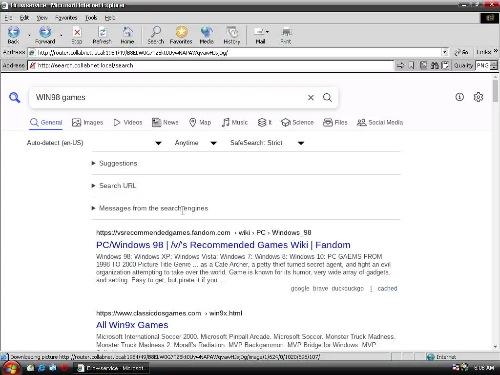Launch Opera from the quick launch
500x375 pixels.
64,368
